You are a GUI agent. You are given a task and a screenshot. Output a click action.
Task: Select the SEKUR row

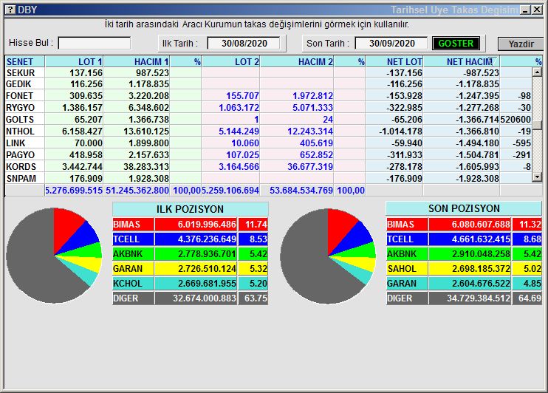(268, 72)
